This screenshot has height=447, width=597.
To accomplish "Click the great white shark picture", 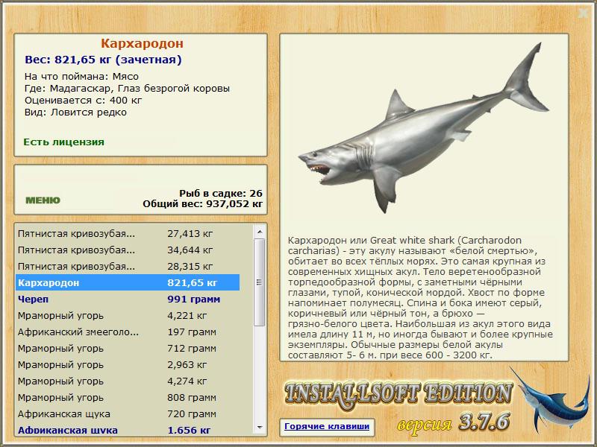I will (424, 129).
